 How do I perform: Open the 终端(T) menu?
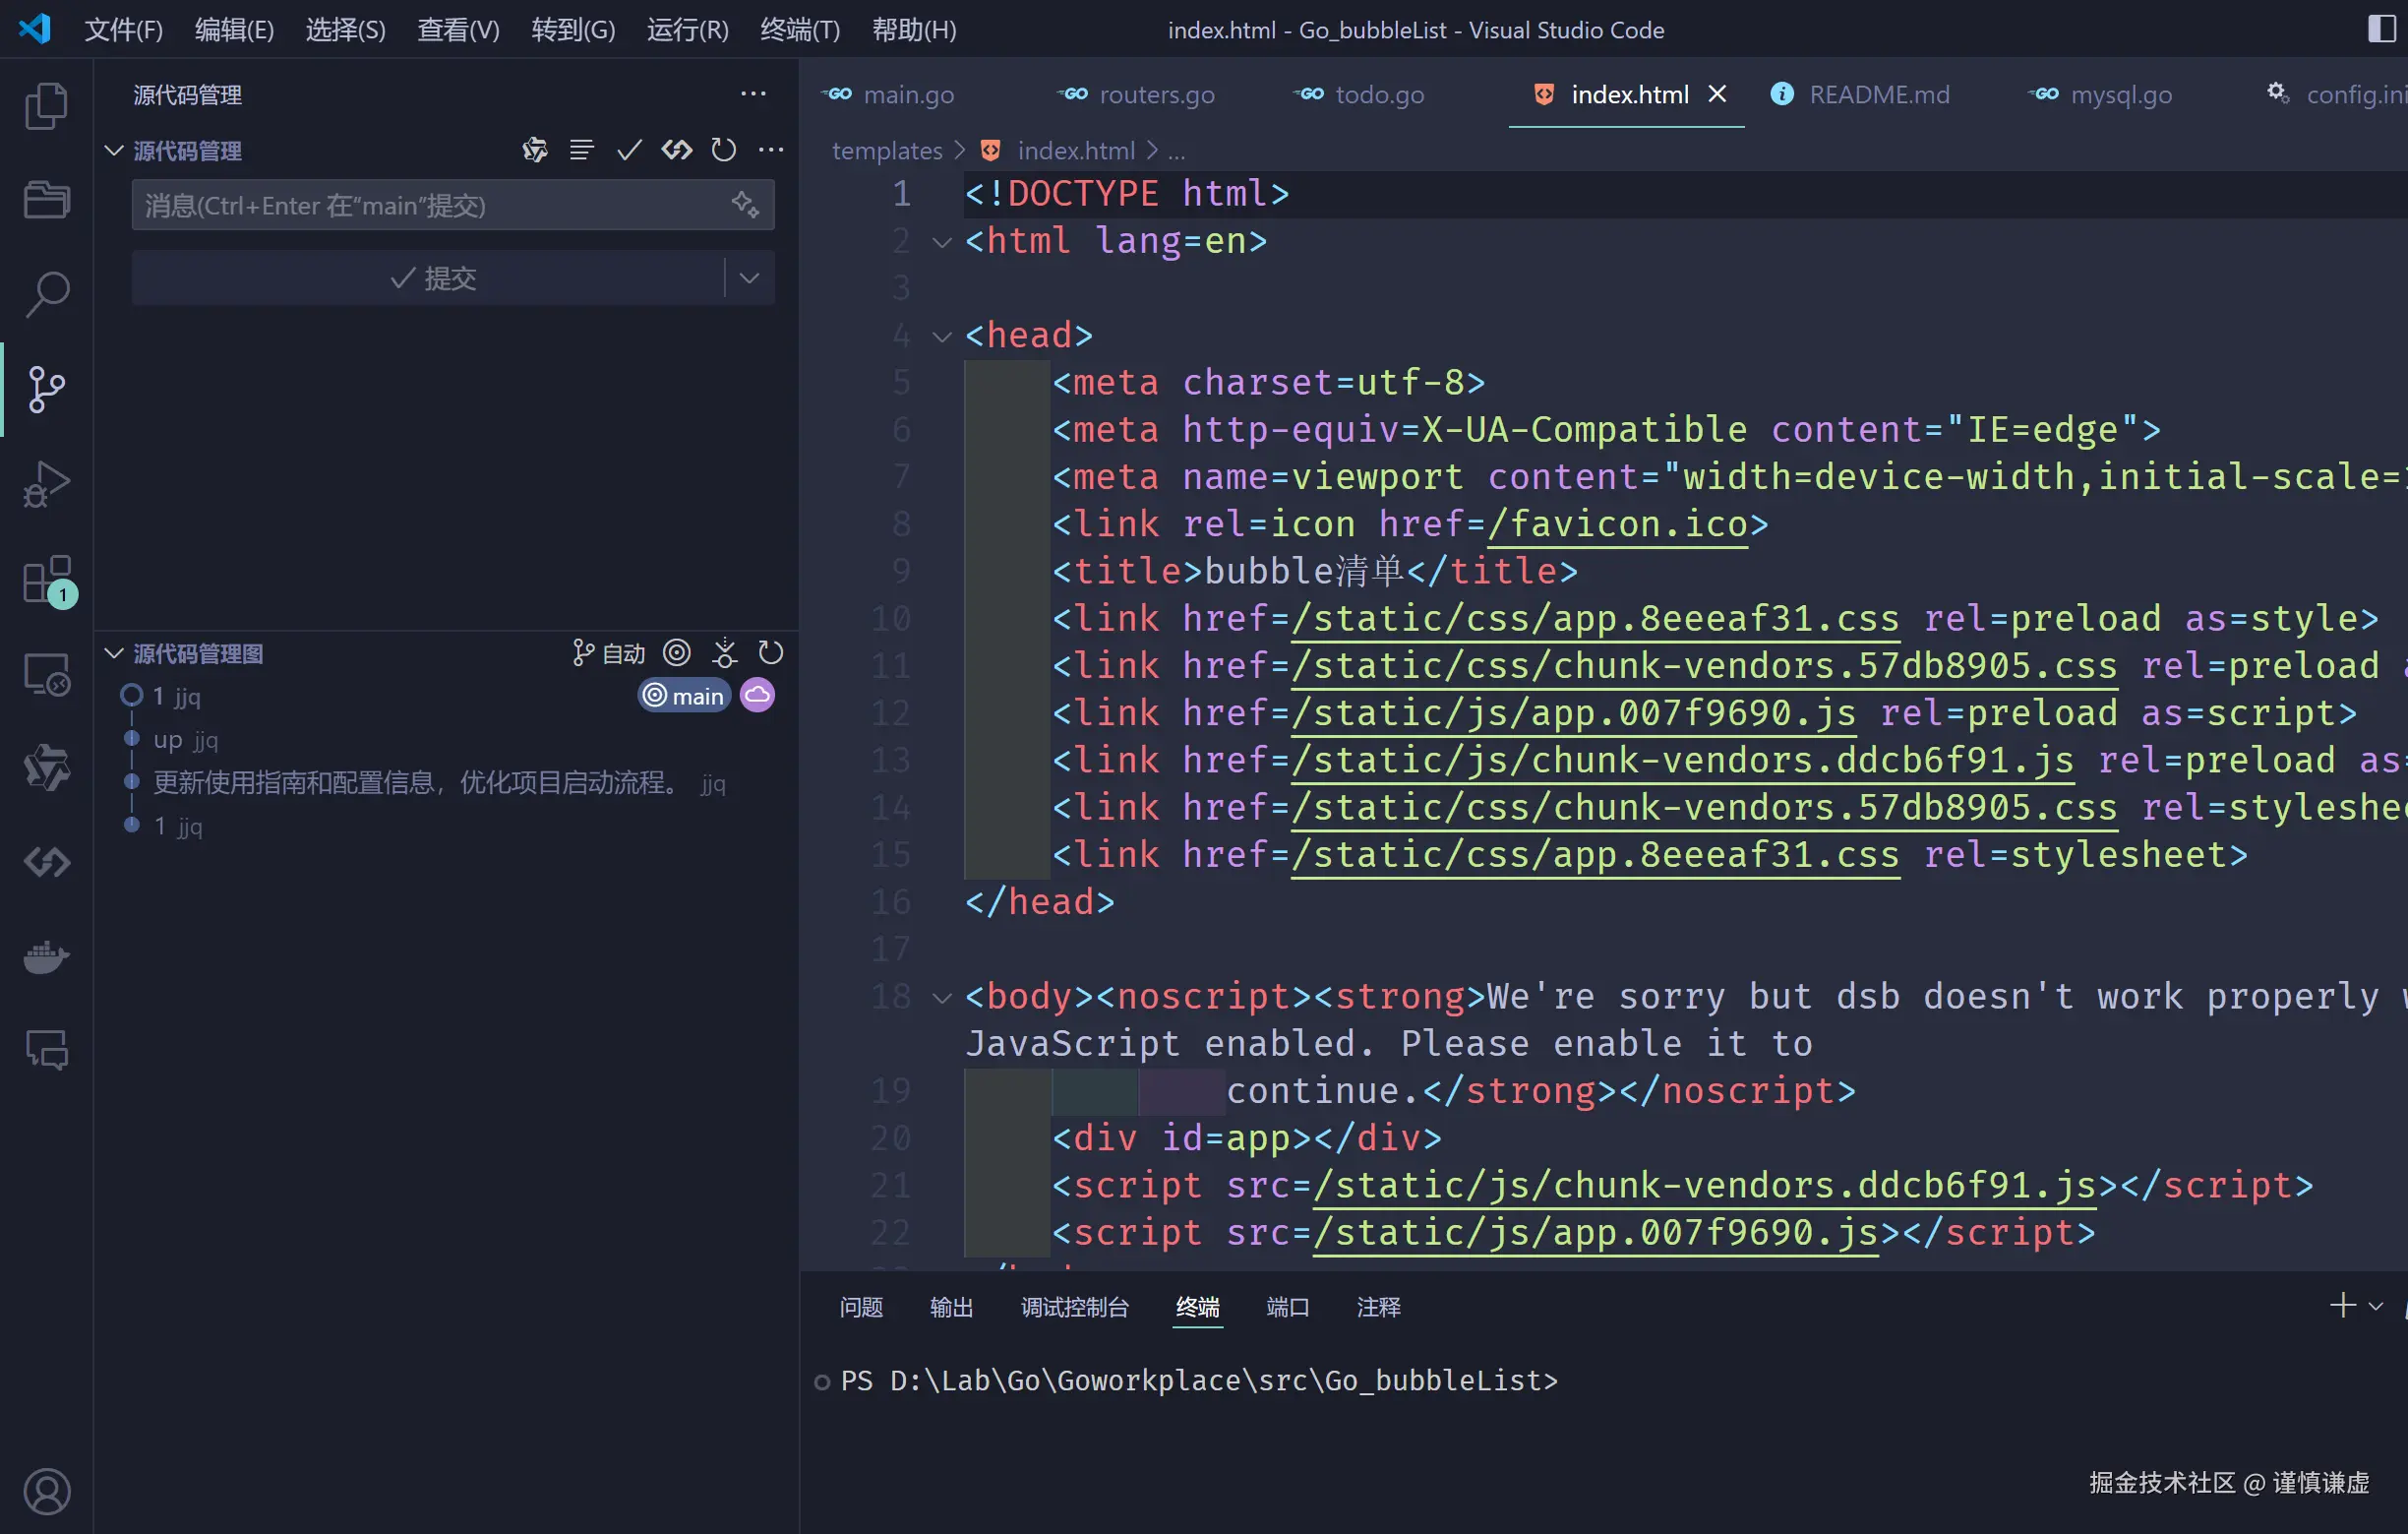point(799,30)
